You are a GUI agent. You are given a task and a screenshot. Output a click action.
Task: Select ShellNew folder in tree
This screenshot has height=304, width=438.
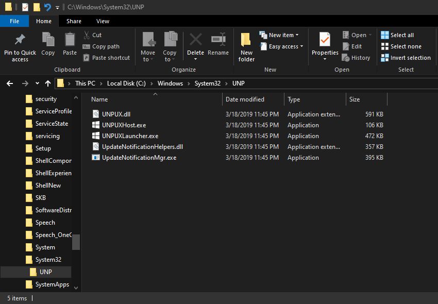[48, 185]
